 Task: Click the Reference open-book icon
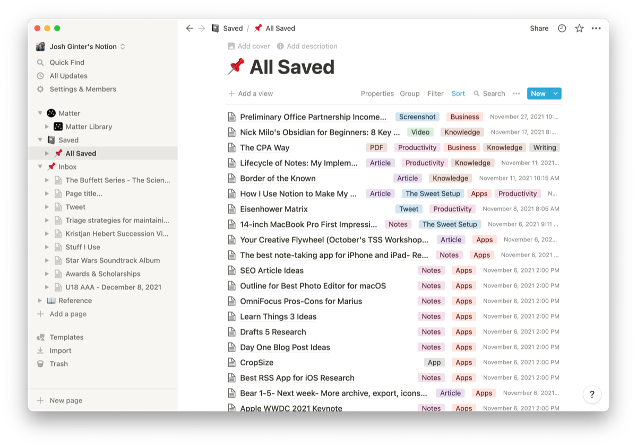(x=51, y=301)
